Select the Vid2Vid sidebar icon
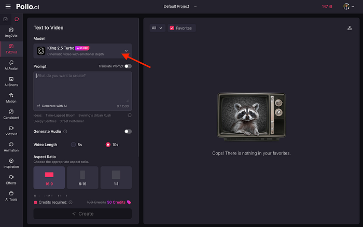This screenshot has height=227, width=363. pyautogui.click(x=11, y=130)
